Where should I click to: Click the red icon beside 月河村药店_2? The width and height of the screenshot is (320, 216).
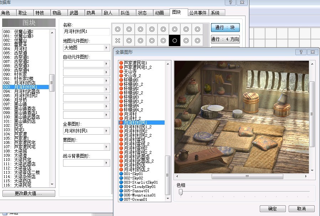[121, 169]
